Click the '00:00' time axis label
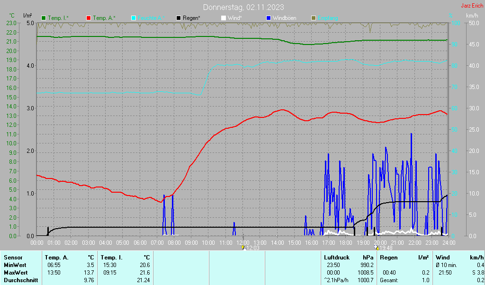 point(37,243)
